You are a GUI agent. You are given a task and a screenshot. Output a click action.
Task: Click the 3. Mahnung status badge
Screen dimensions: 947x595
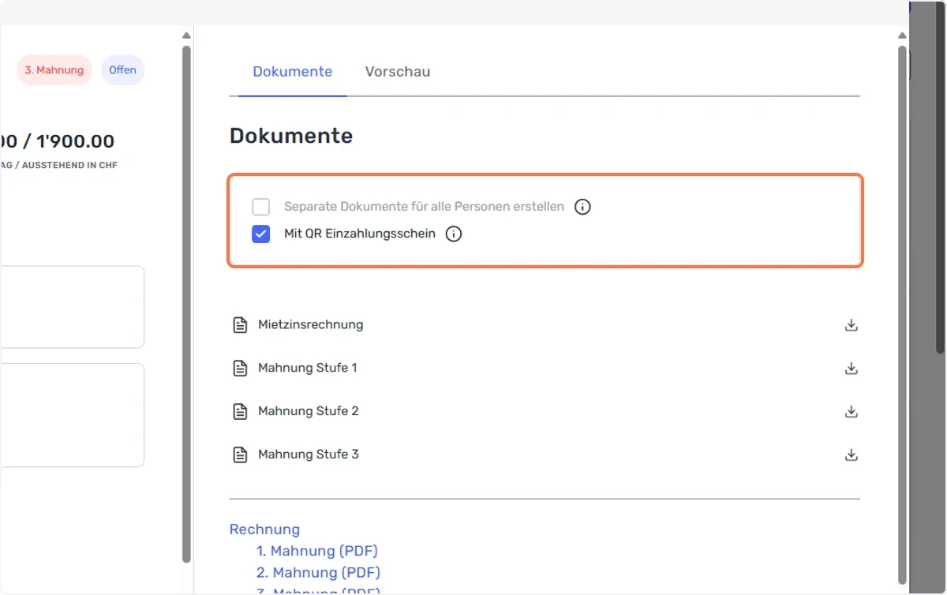tap(54, 70)
